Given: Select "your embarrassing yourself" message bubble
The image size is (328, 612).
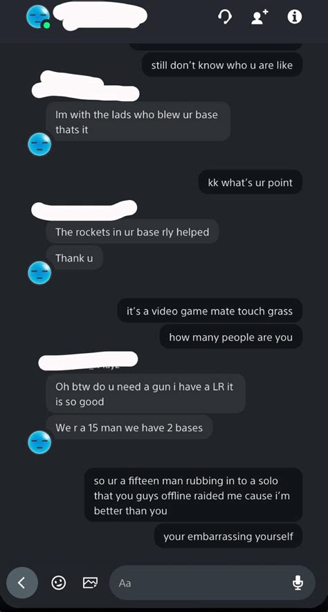Looking at the screenshot, I should click(x=228, y=537).
